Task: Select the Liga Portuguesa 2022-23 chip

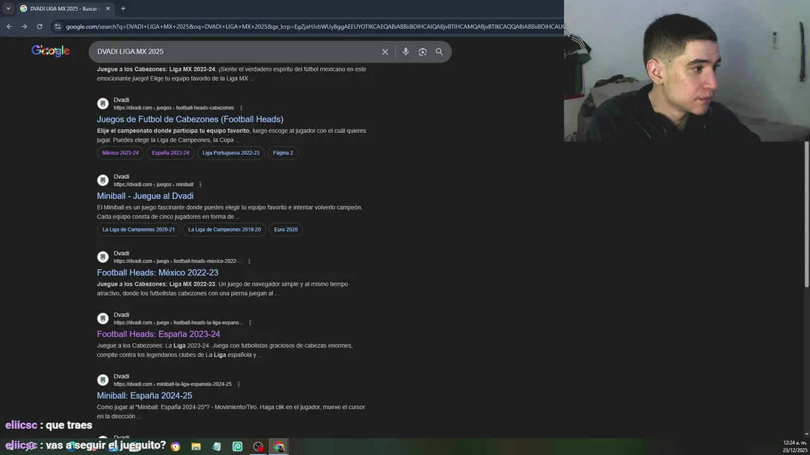Action: pos(231,153)
